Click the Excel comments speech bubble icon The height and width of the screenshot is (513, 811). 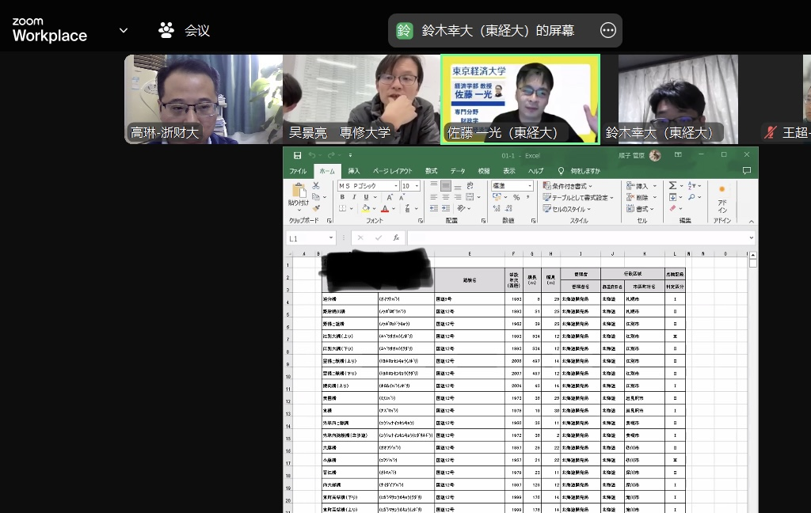pos(746,170)
